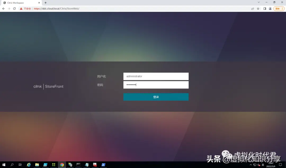Click the back navigation arrow
The height and width of the screenshot is (168, 286).
pos(3,8)
